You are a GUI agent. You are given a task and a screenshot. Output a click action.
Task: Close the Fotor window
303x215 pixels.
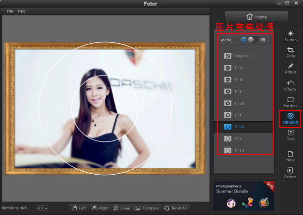click(296, 3)
